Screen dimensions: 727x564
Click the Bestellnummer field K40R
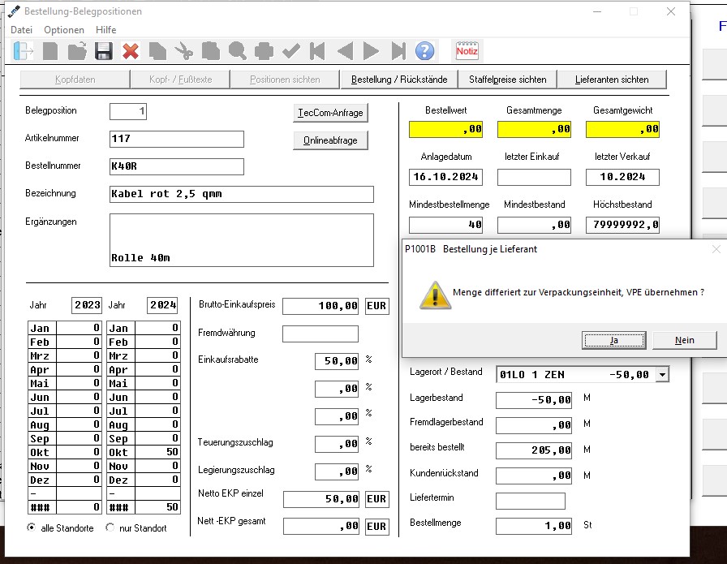coord(177,166)
